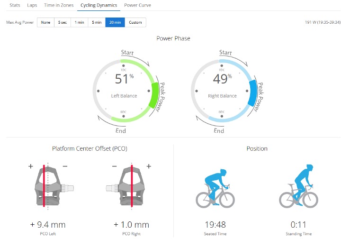Click the Left Balance power phase dial
This screenshot has height=239, width=341.
pos(124,90)
